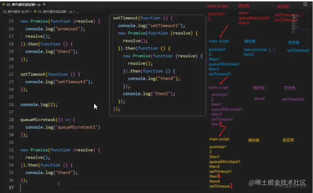Image resolution: width=313 pixels, height=193 pixels.
Task: Click resolve(); on line 33
Action: pyautogui.click(x=37, y=158)
